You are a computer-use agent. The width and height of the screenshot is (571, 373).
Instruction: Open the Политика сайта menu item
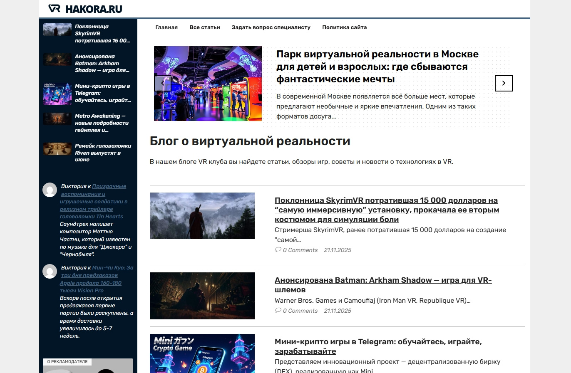click(x=345, y=27)
